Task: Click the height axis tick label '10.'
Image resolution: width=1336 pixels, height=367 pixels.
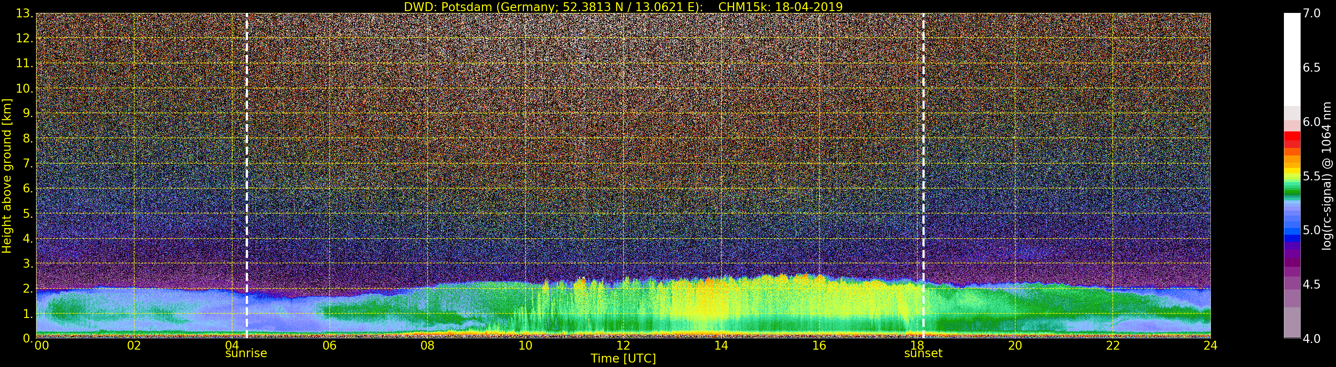Action: (25, 88)
